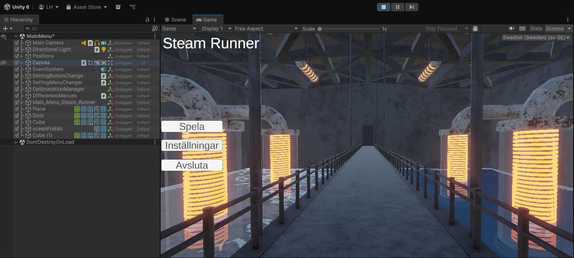Open scene in context search icon
The image size is (574, 258).
point(155,29)
